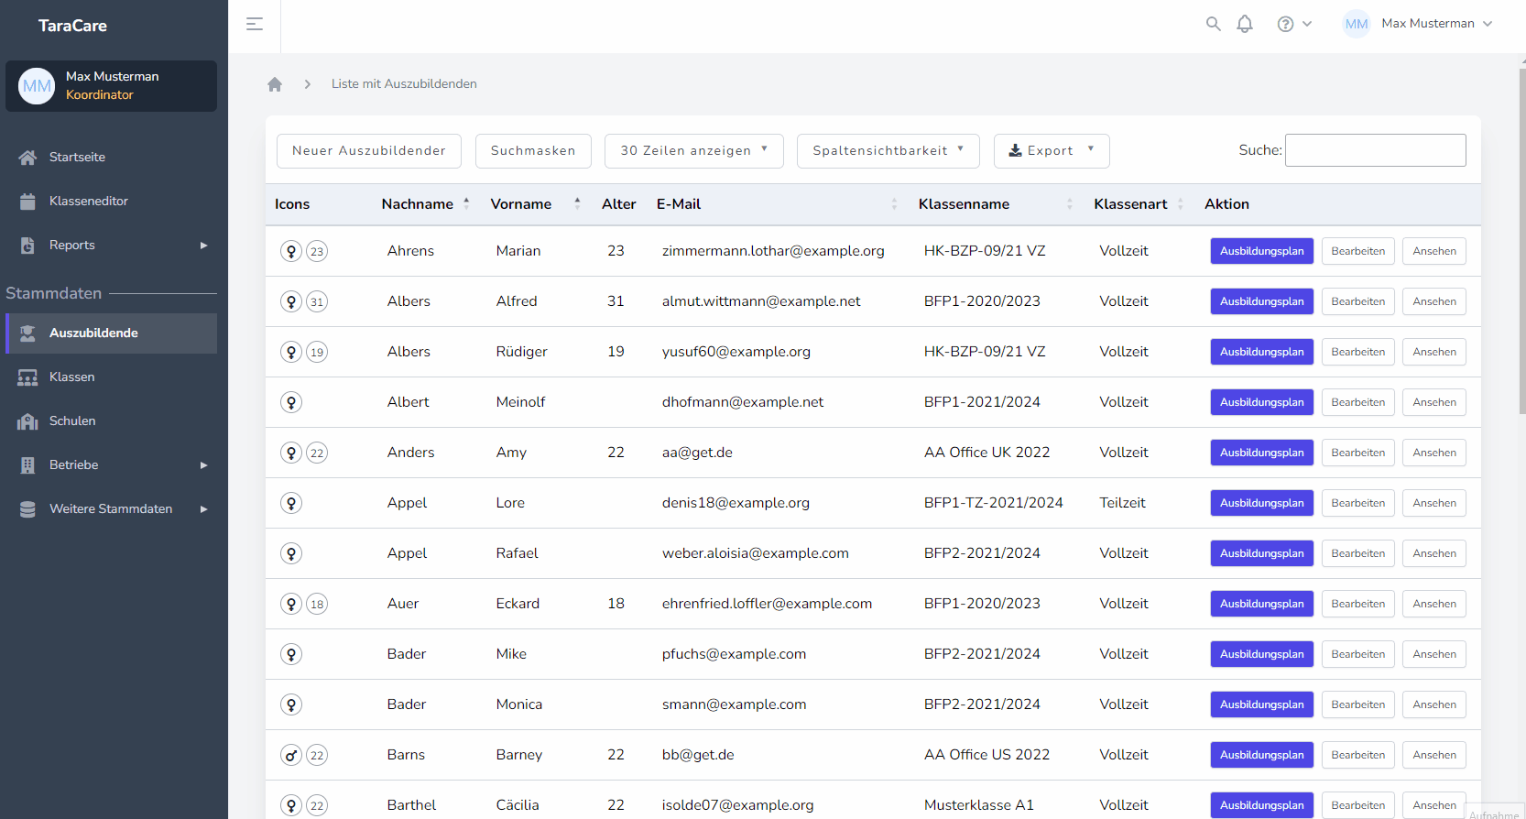Click the Suche input field
This screenshot has height=819, width=1526.
coord(1376,150)
